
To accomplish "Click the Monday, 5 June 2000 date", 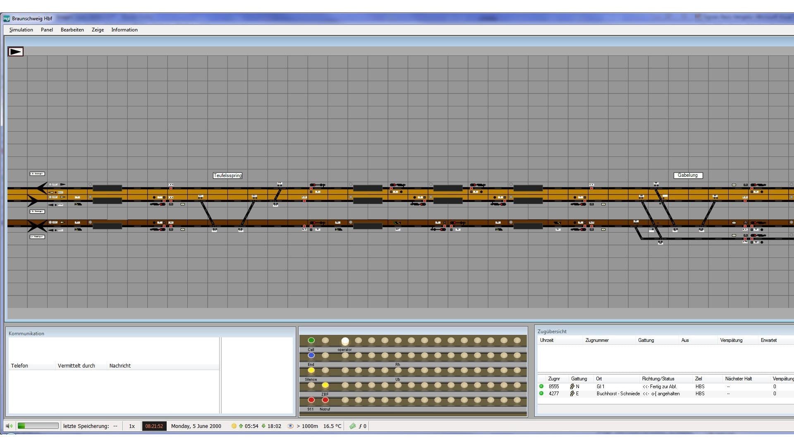I will [x=196, y=426].
